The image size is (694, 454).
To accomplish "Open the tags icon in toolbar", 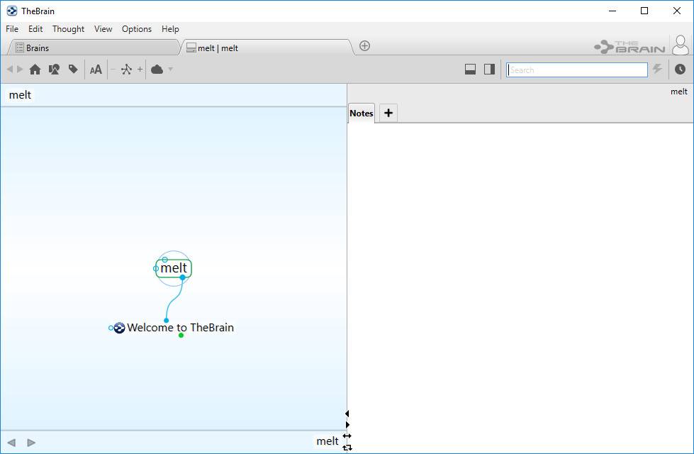I will click(73, 70).
